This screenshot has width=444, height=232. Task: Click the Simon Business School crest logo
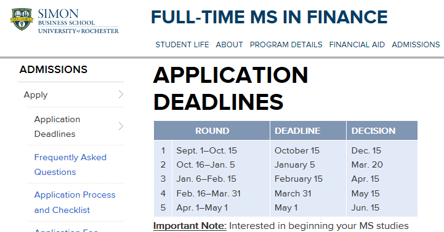pyautogui.click(x=22, y=19)
